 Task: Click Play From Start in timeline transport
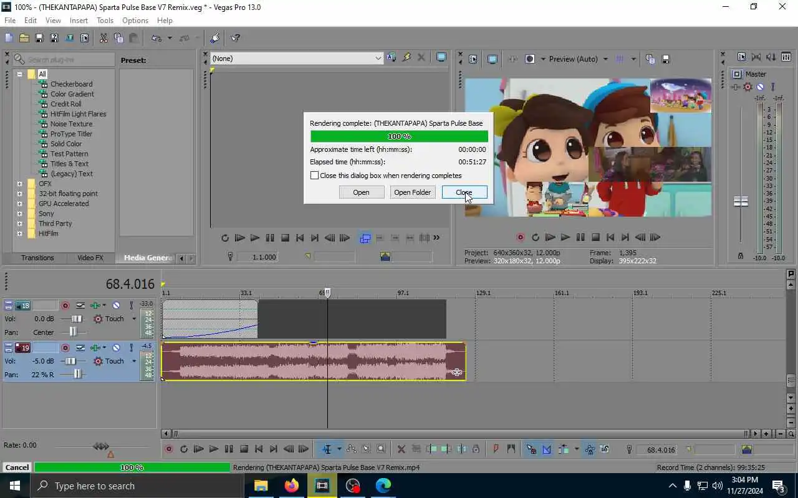point(199,449)
